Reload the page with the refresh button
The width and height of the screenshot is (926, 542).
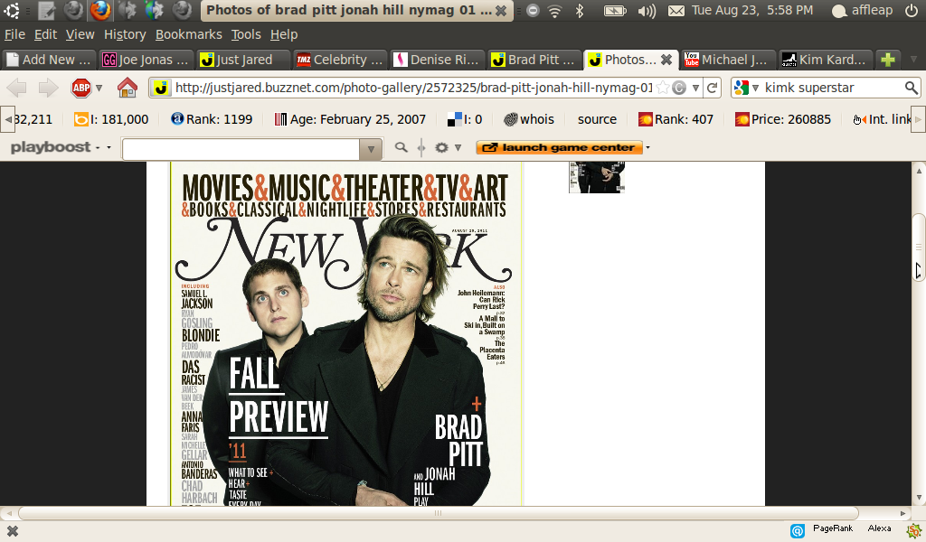point(713,88)
